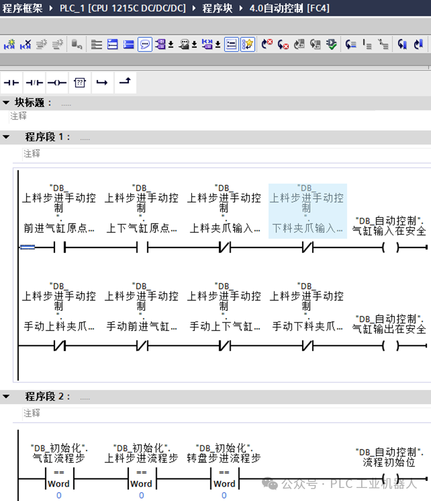Click the blue tag with contact icon
The height and width of the screenshot is (501, 431).
[207, 44]
